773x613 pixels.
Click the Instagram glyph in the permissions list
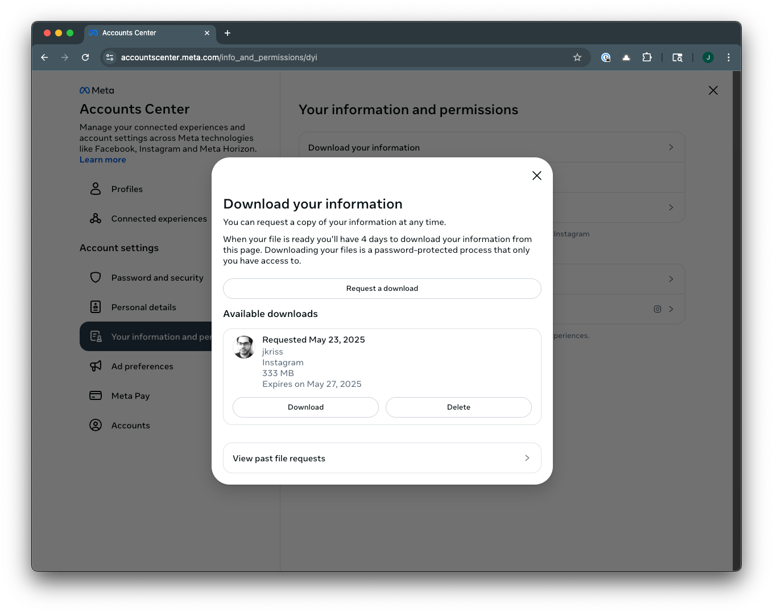coord(657,309)
